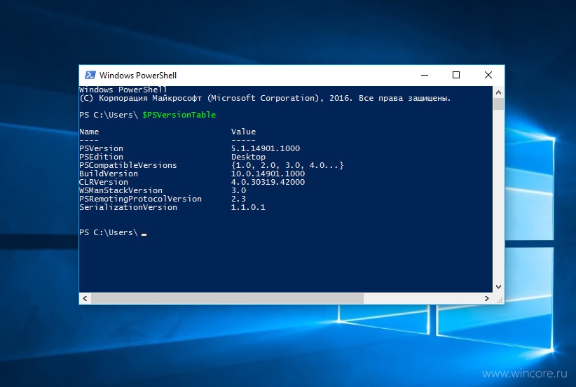576x387 pixels.
Task: Click the Name column header
Action: click(x=89, y=132)
